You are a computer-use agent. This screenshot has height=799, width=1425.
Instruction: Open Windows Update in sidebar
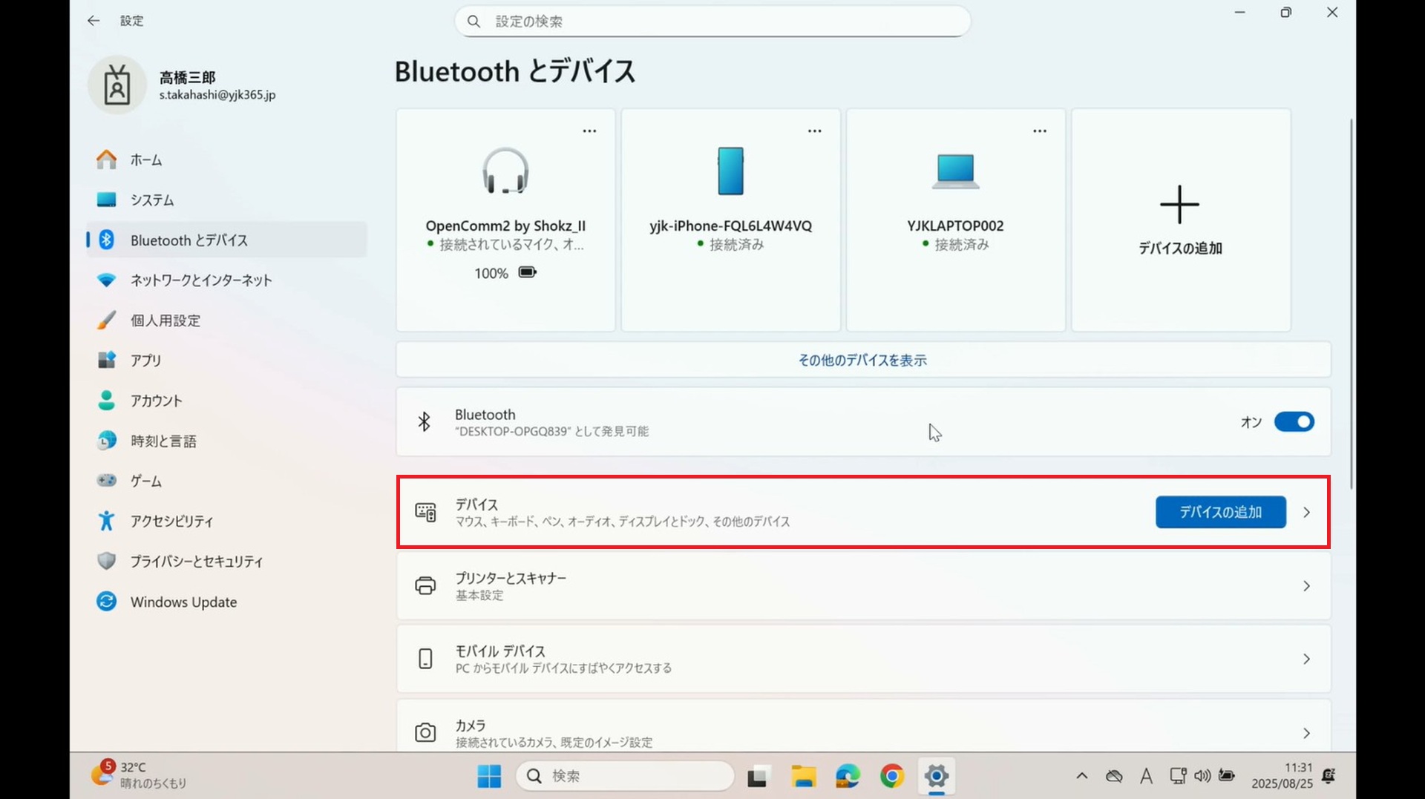coord(183,602)
